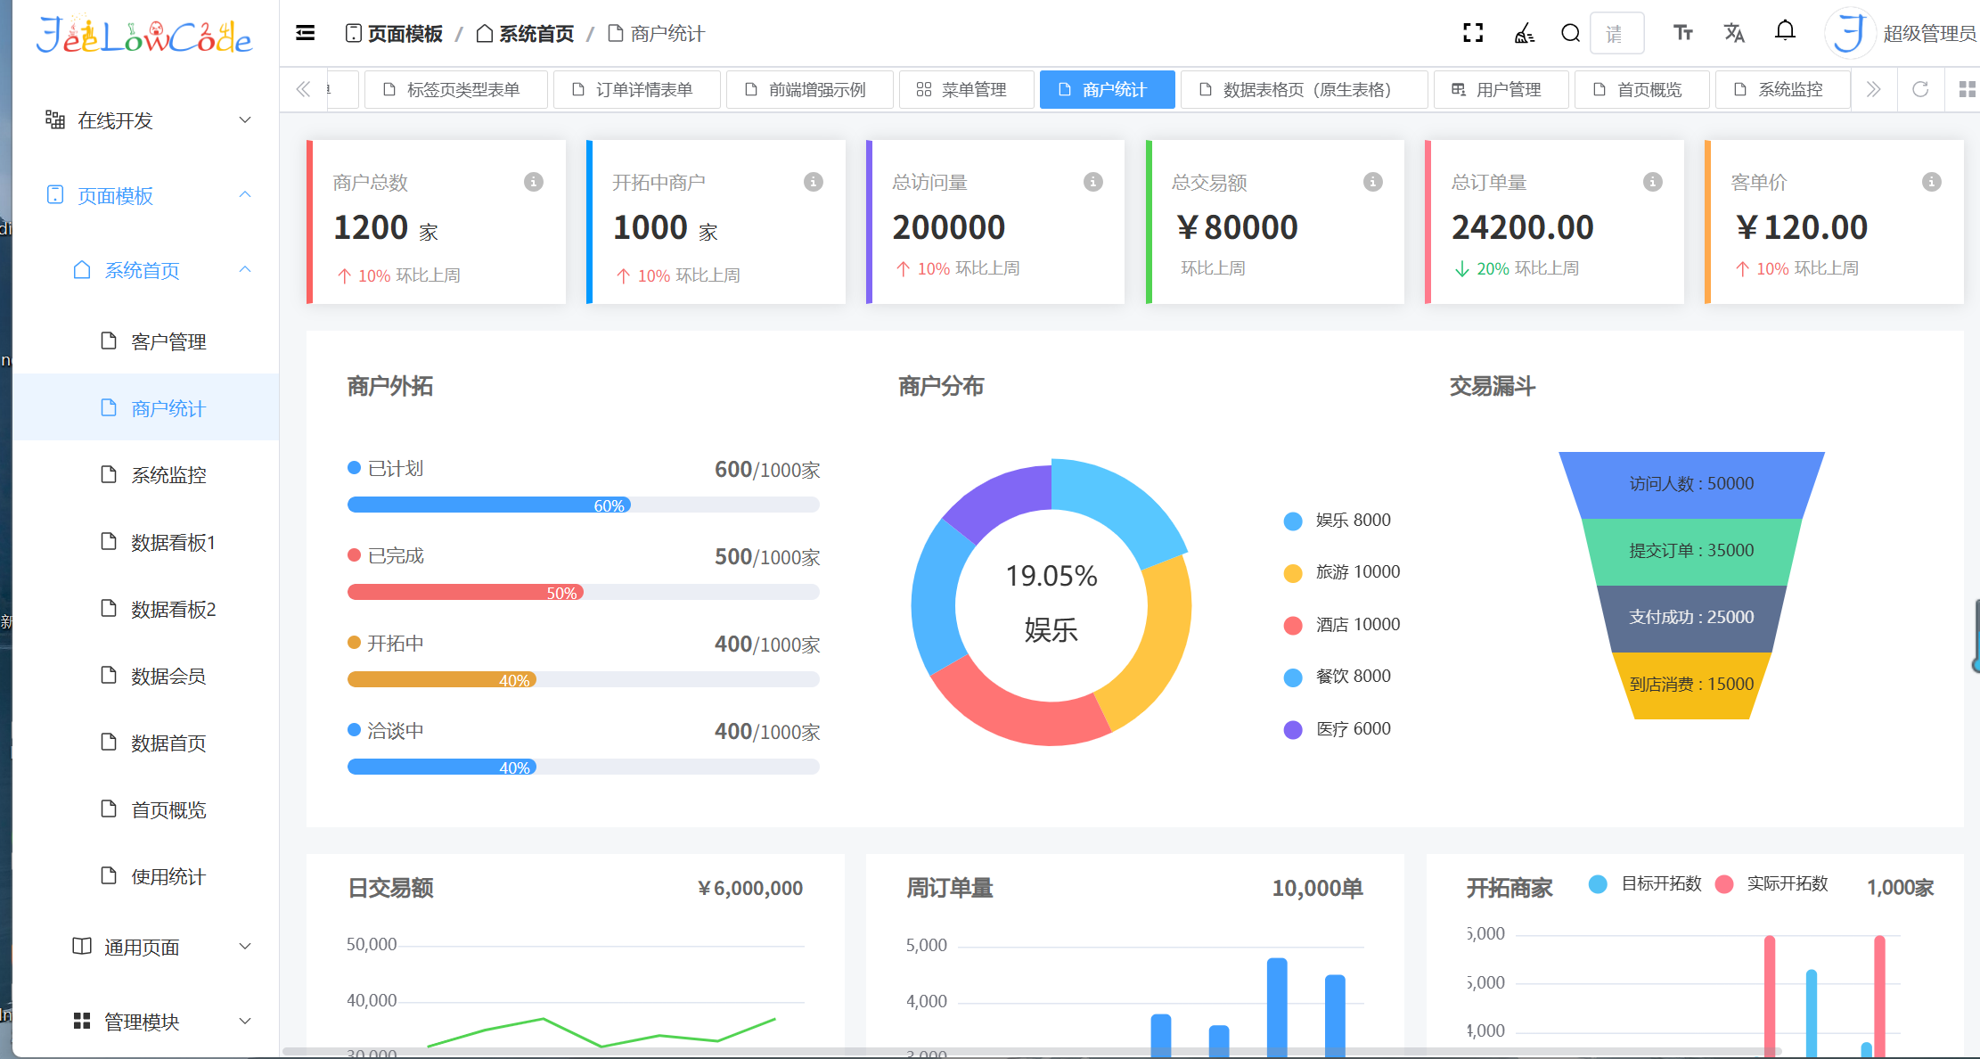This screenshot has height=1059, width=1980.
Task: Click the clear cache broom icon
Action: (1524, 33)
